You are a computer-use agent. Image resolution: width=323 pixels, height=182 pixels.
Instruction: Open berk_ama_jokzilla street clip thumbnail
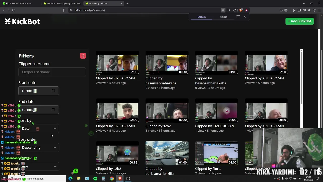tap(167, 153)
